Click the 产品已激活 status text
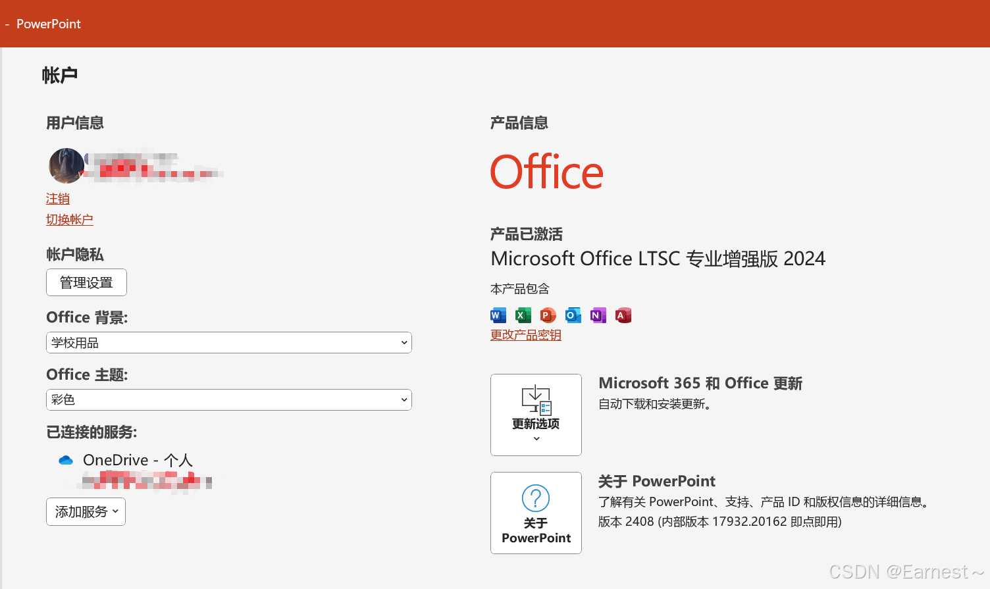This screenshot has width=990, height=589. pos(527,234)
